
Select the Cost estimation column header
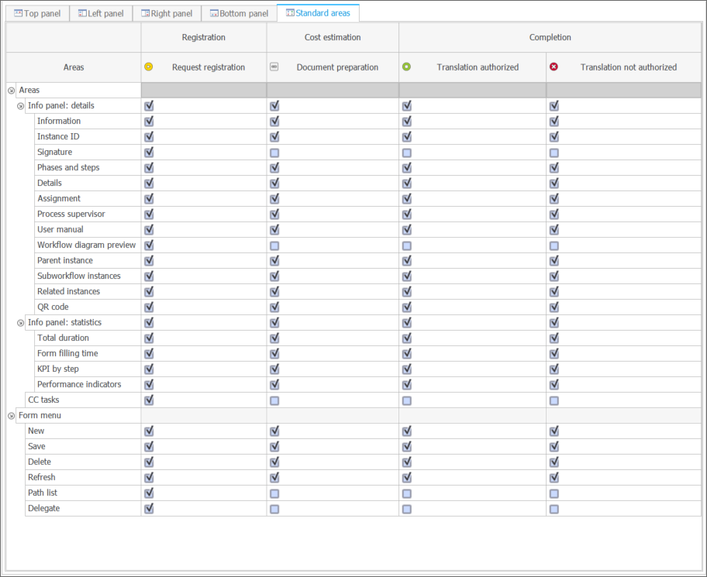pyautogui.click(x=333, y=37)
